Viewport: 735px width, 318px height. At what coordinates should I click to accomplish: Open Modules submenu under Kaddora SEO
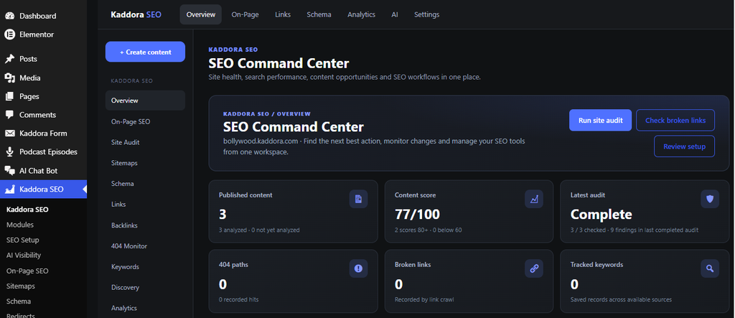pos(20,225)
